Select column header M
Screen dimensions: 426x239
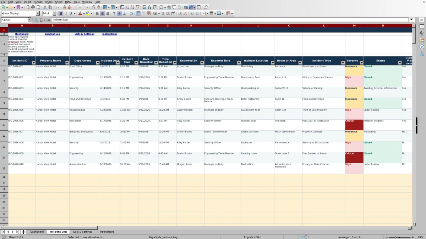354,25
